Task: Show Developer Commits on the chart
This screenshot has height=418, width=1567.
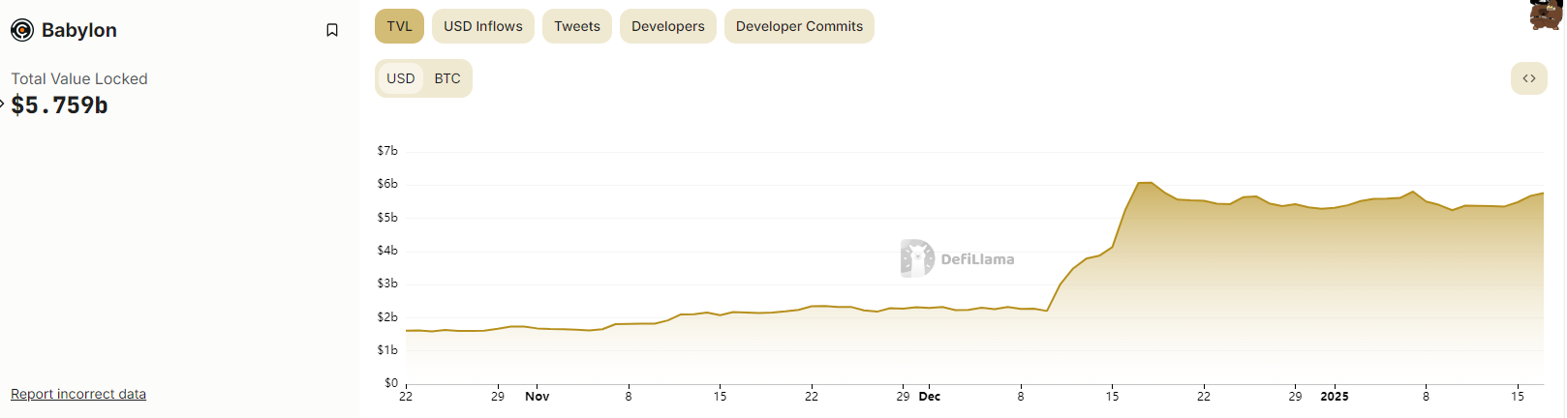Action: (799, 26)
